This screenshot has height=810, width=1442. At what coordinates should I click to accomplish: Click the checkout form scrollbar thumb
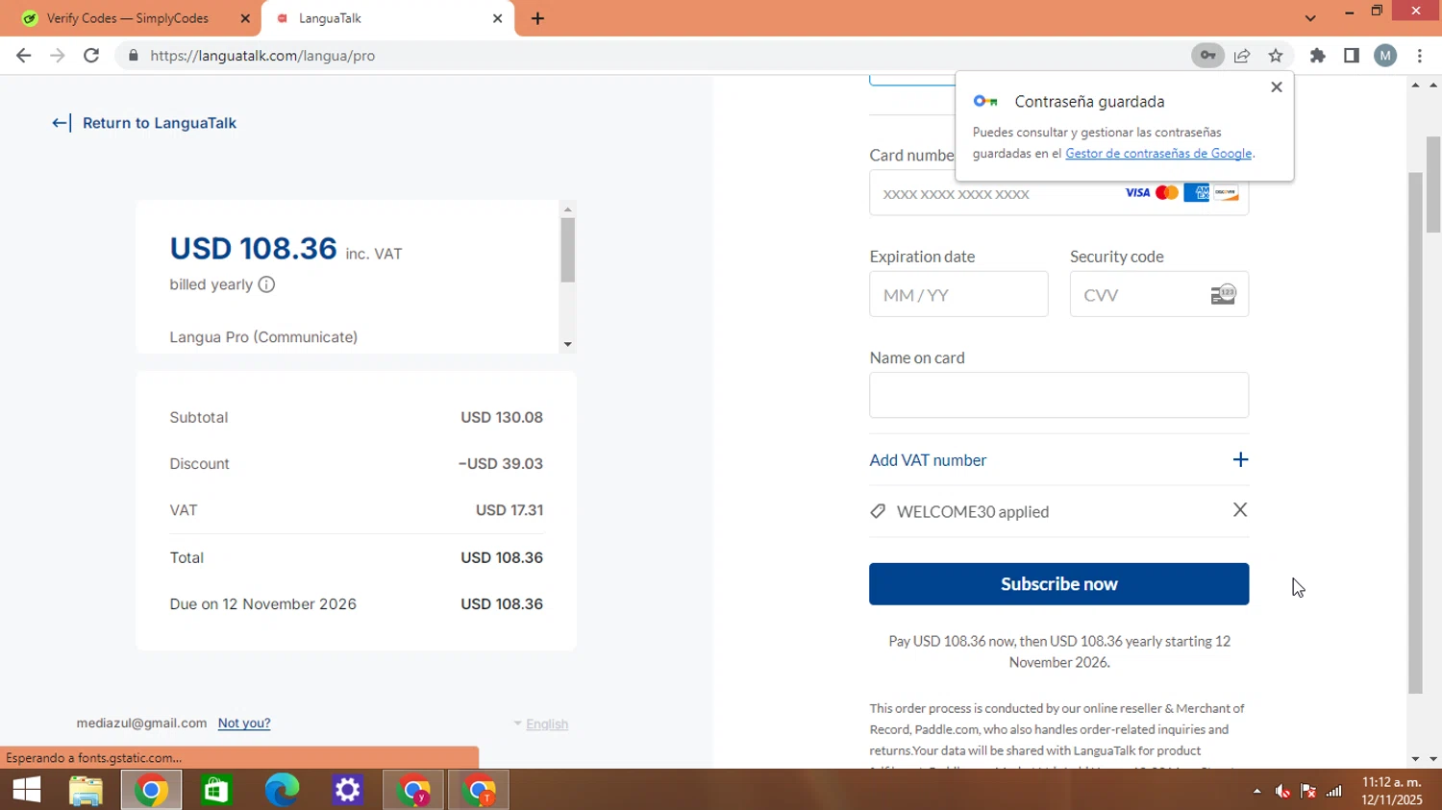click(x=1415, y=432)
